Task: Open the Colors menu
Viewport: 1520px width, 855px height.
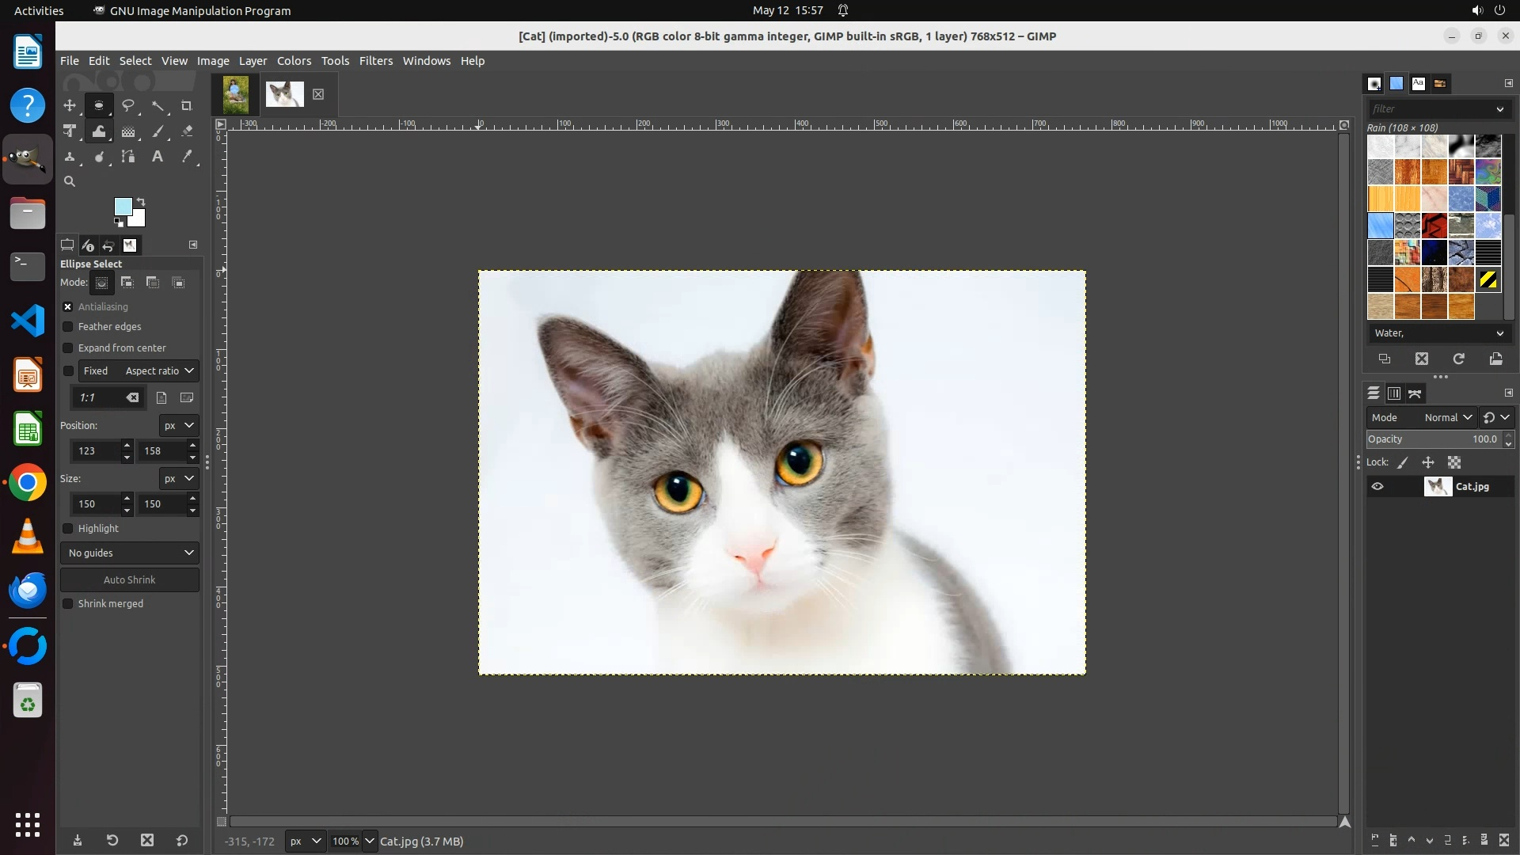Action: point(294,61)
